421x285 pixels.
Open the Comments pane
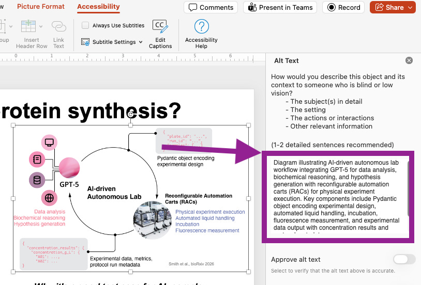211,7
